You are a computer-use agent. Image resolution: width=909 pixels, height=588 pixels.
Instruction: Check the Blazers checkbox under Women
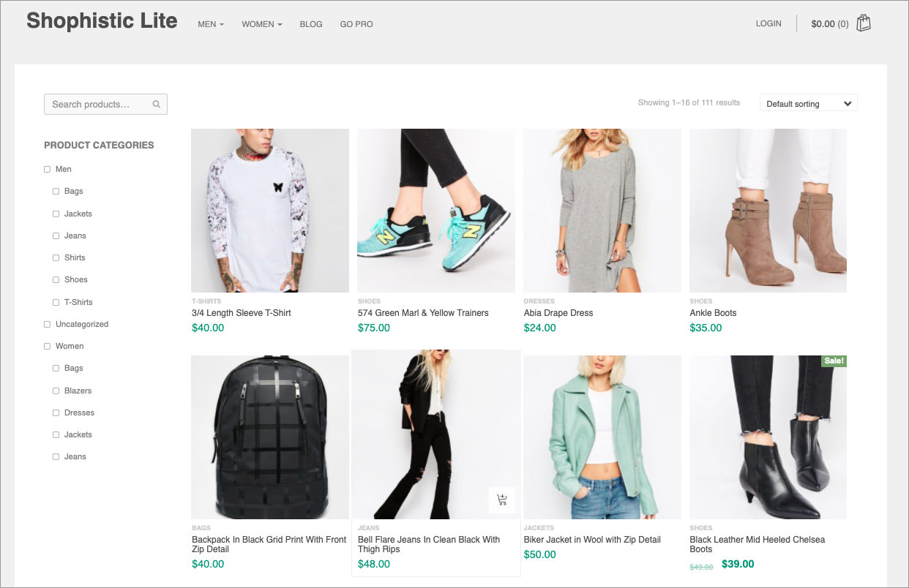(56, 390)
